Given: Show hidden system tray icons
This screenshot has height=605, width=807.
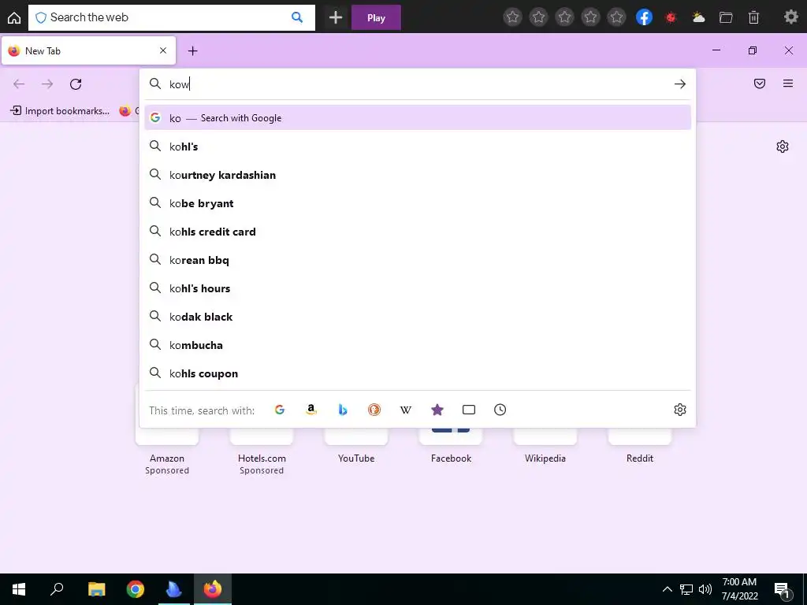Looking at the screenshot, I should point(667,589).
